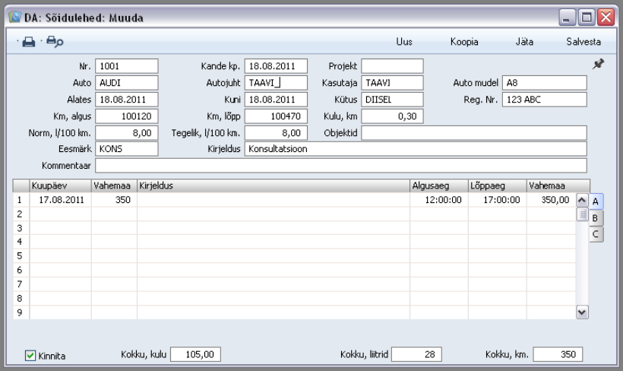Click the Algusaeg column header
623x371 pixels.
tap(439, 185)
